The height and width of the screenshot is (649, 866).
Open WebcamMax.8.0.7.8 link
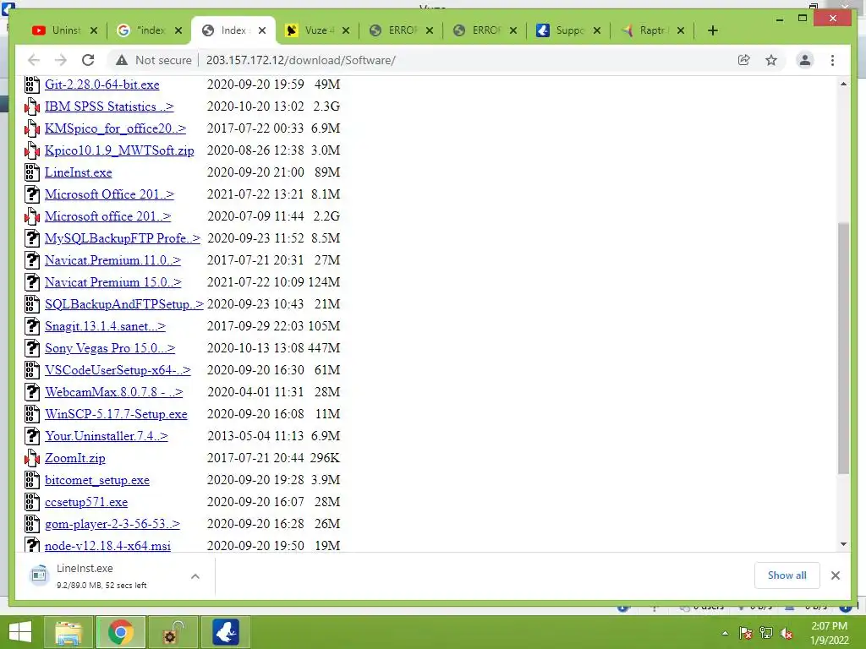pos(114,392)
